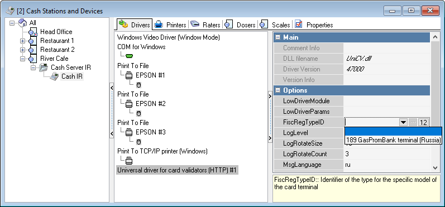Click the Printers tab printer icon
Image resolution: width=445 pixels, height=207 pixels.
click(159, 25)
